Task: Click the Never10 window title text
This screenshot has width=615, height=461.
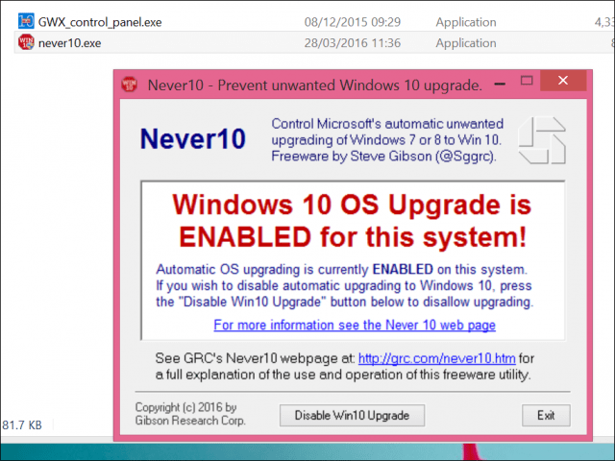Action: coord(315,85)
